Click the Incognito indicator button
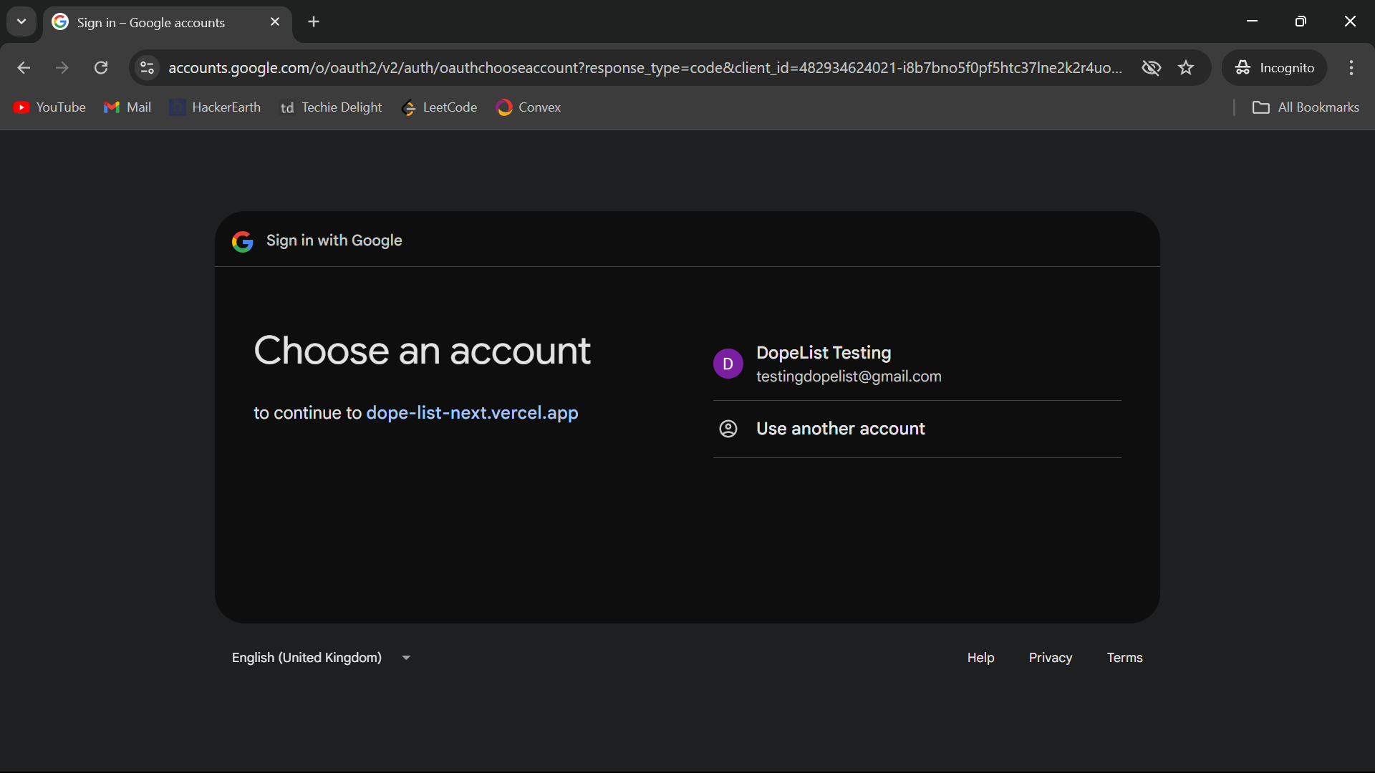The height and width of the screenshot is (773, 1375). click(1274, 67)
